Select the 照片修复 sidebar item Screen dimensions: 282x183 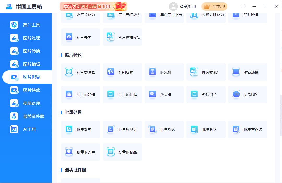pos(27,77)
